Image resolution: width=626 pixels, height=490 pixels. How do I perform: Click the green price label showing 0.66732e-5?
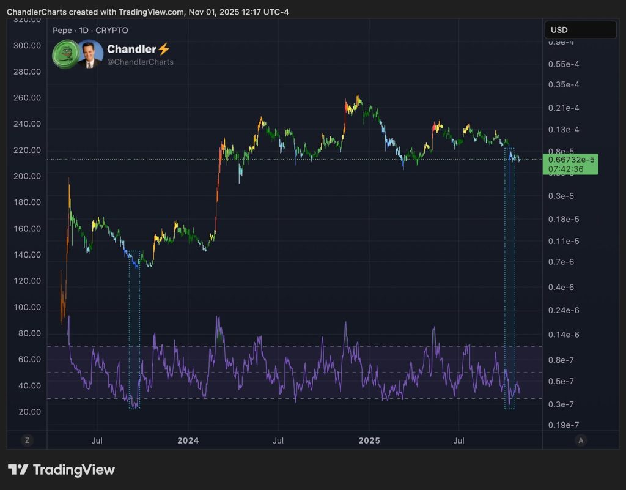pos(570,160)
